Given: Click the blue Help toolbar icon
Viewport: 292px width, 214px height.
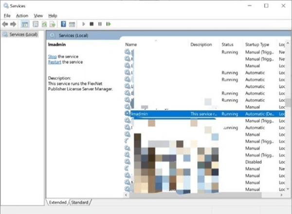Looking at the screenshot, I should click(63, 23).
